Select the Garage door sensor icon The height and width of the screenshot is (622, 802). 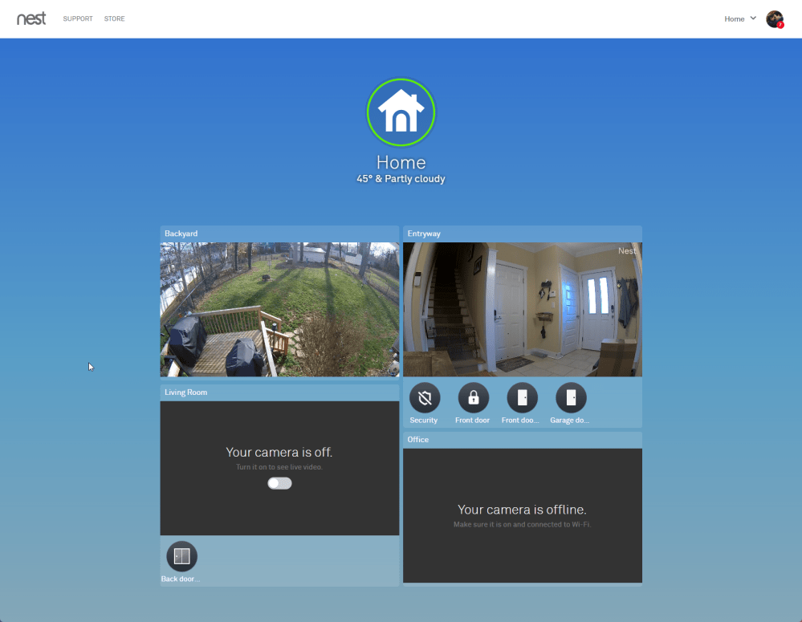coord(571,397)
